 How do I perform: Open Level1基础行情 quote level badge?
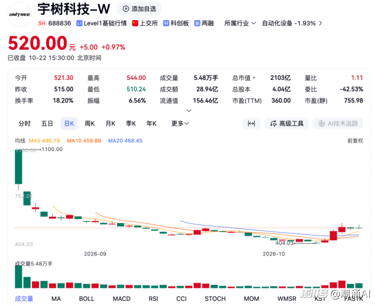coord(102,23)
